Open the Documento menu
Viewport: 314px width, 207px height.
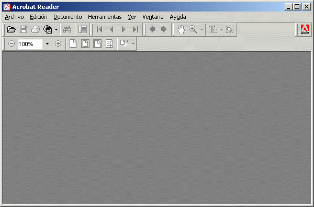coord(68,17)
